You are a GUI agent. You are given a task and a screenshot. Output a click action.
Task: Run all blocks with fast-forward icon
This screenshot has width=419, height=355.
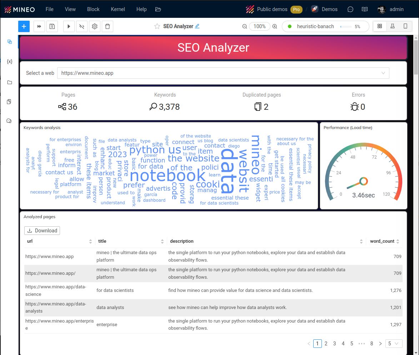pyautogui.click(x=39, y=26)
